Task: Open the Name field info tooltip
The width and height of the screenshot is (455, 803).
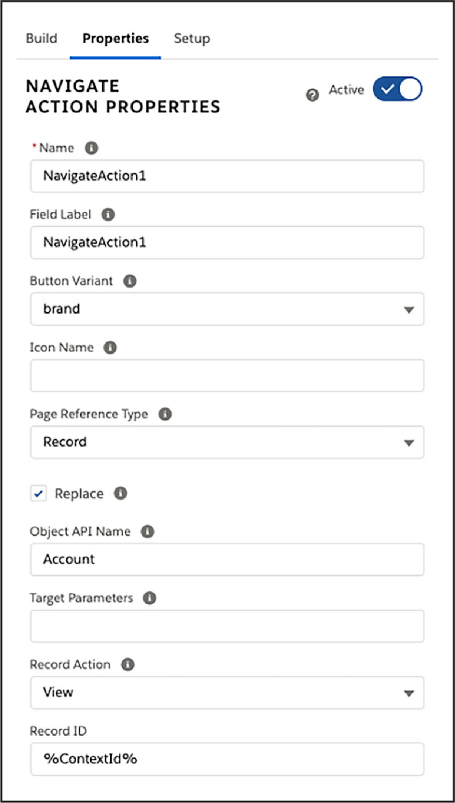Action: (91, 148)
